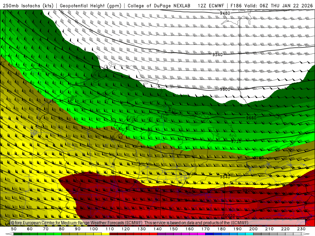This screenshot has height=236, width=315.
Task: Click the 220 knots legend value
Action: click(x=285, y=229)
